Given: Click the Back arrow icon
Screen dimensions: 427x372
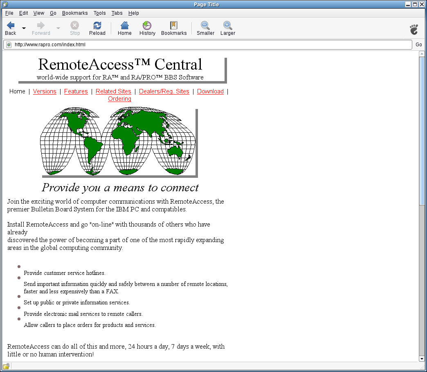Looking at the screenshot, I should 11,25.
